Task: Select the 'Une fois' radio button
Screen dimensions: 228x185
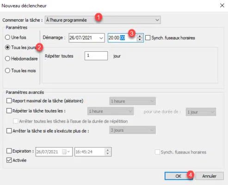Action: point(7,37)
